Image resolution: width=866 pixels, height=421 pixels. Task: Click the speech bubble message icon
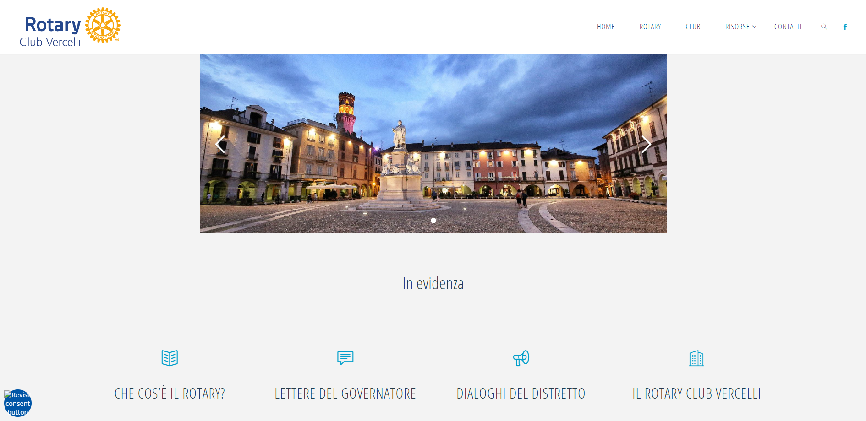(x=345, y=358)
